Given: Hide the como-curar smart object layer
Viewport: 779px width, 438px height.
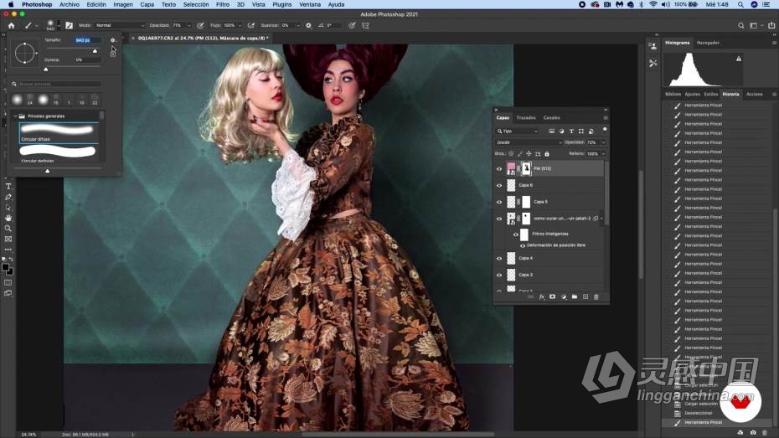Looking at the screenshot, I should 499,219.
